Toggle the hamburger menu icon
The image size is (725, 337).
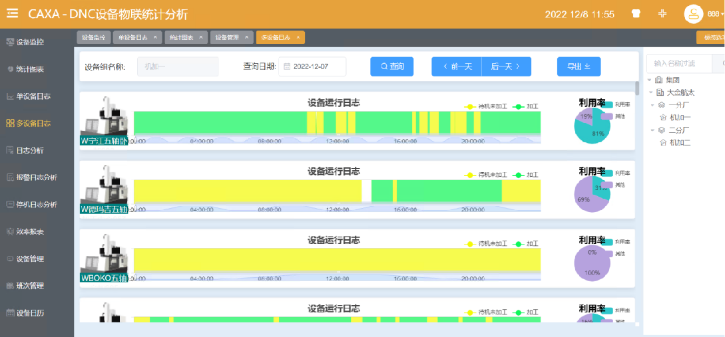click(12, 13)
